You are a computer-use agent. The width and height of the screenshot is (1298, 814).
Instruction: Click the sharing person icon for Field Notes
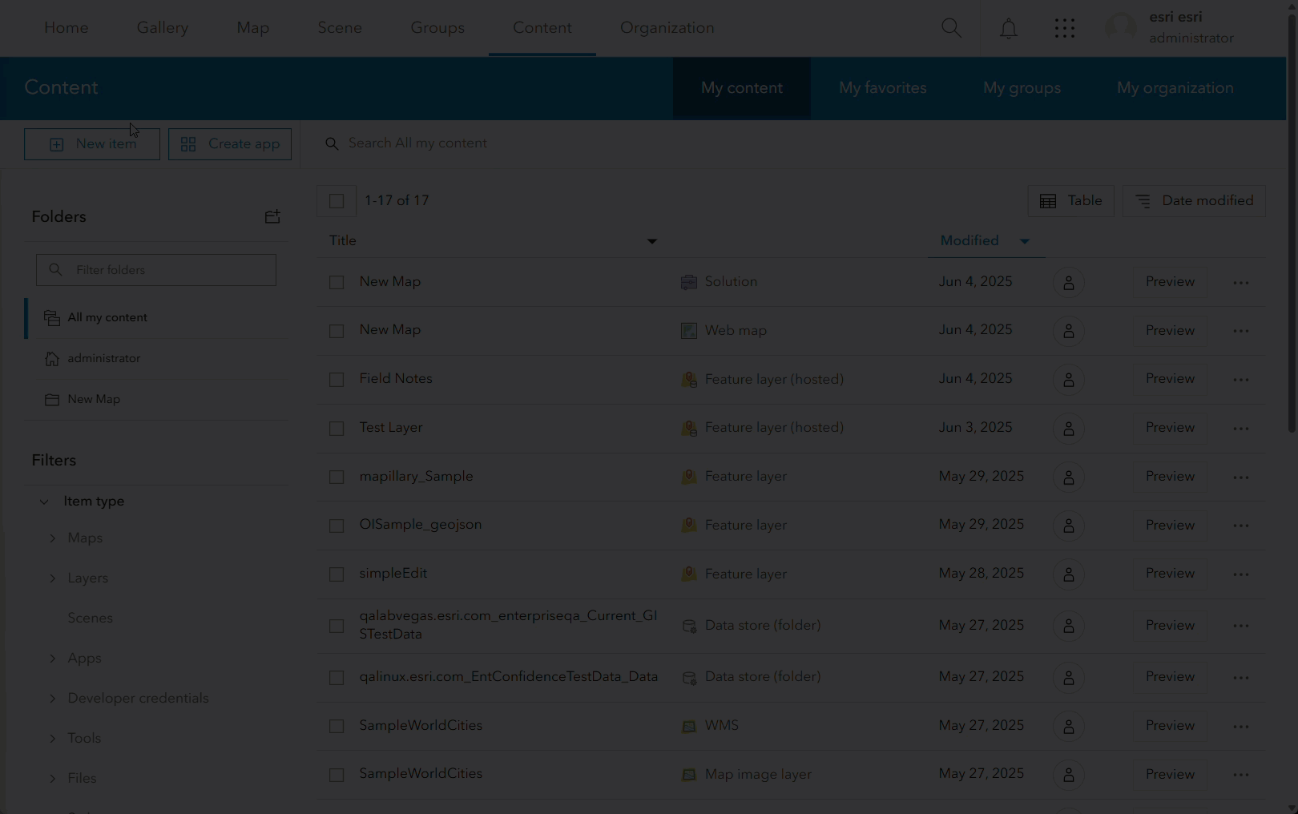(1068, 379)
